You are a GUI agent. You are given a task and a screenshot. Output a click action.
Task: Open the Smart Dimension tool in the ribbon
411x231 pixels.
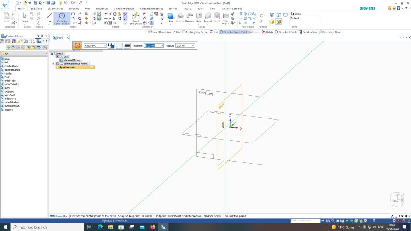[x=136, y=18]
